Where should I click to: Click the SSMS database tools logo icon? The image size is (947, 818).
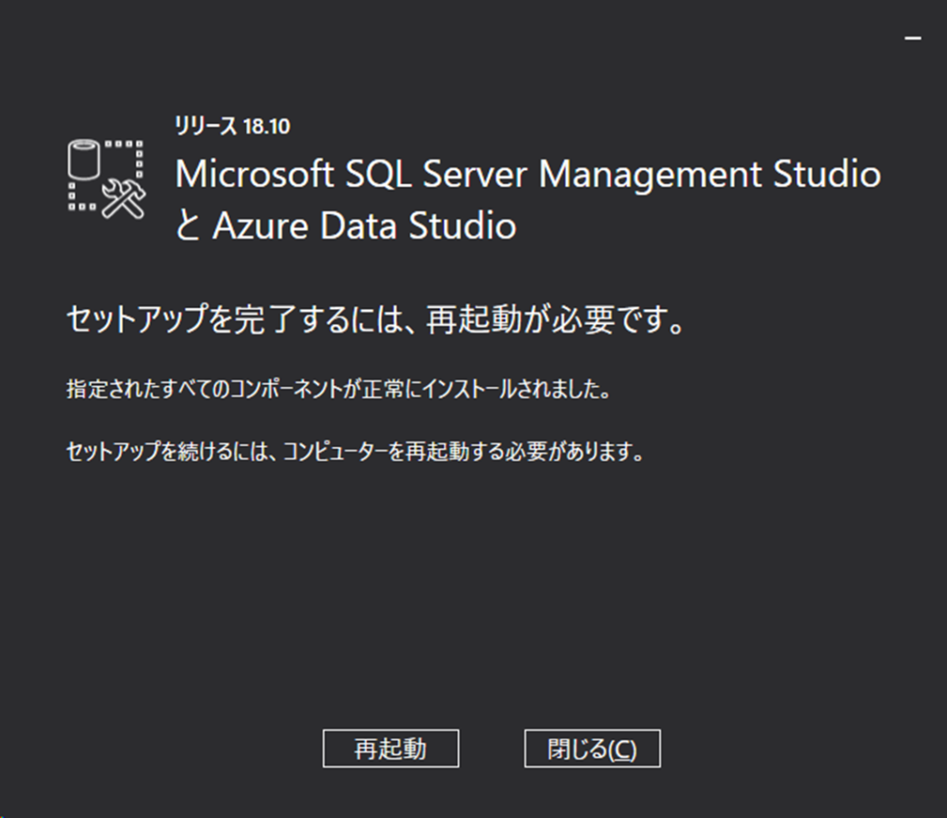click(107, 179)
